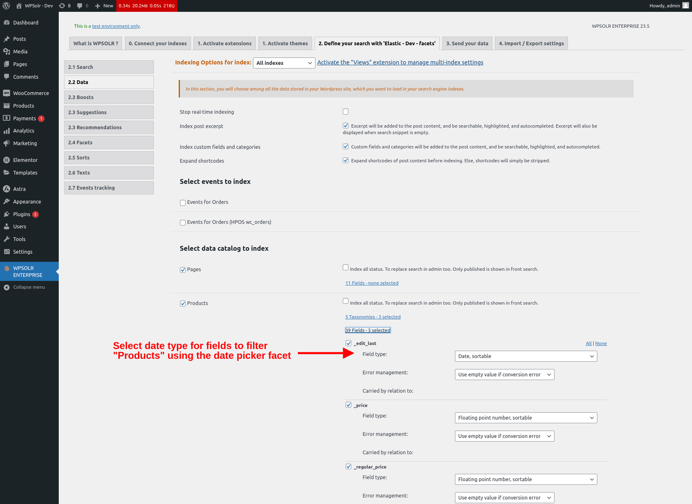Viewport: 692px width, 504px height.
Task: Click the Appearance paintbrush icon
Action: [7, 201]
